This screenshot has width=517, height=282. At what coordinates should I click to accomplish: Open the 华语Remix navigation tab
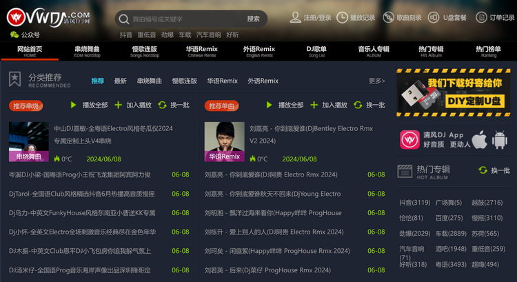point(201,52)
